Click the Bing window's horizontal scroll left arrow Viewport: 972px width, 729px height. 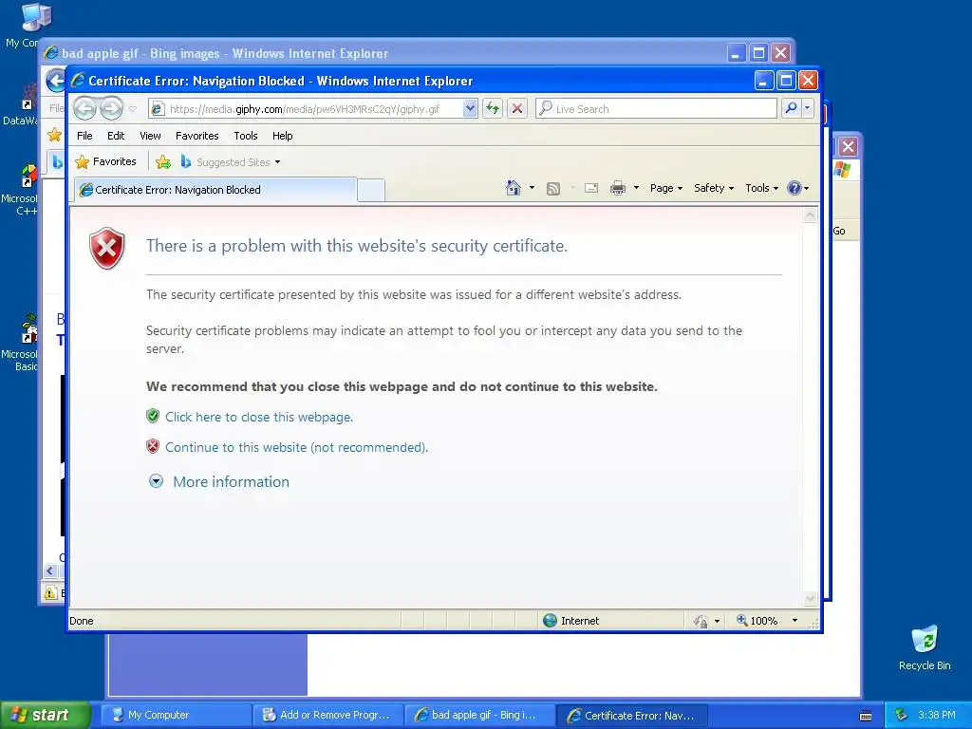tap(50, 570)
